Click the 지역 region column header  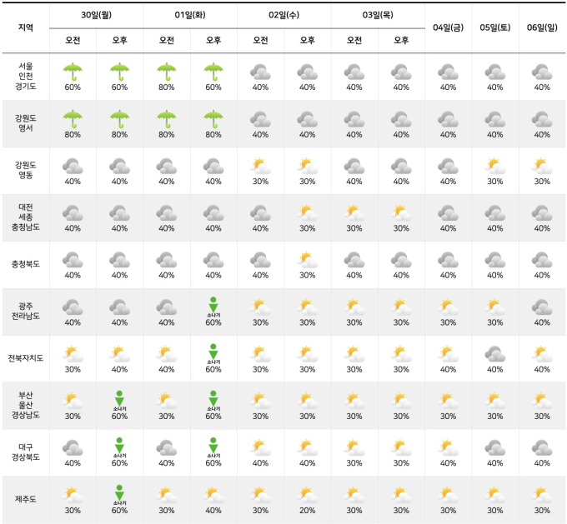[x=26, y=27]
